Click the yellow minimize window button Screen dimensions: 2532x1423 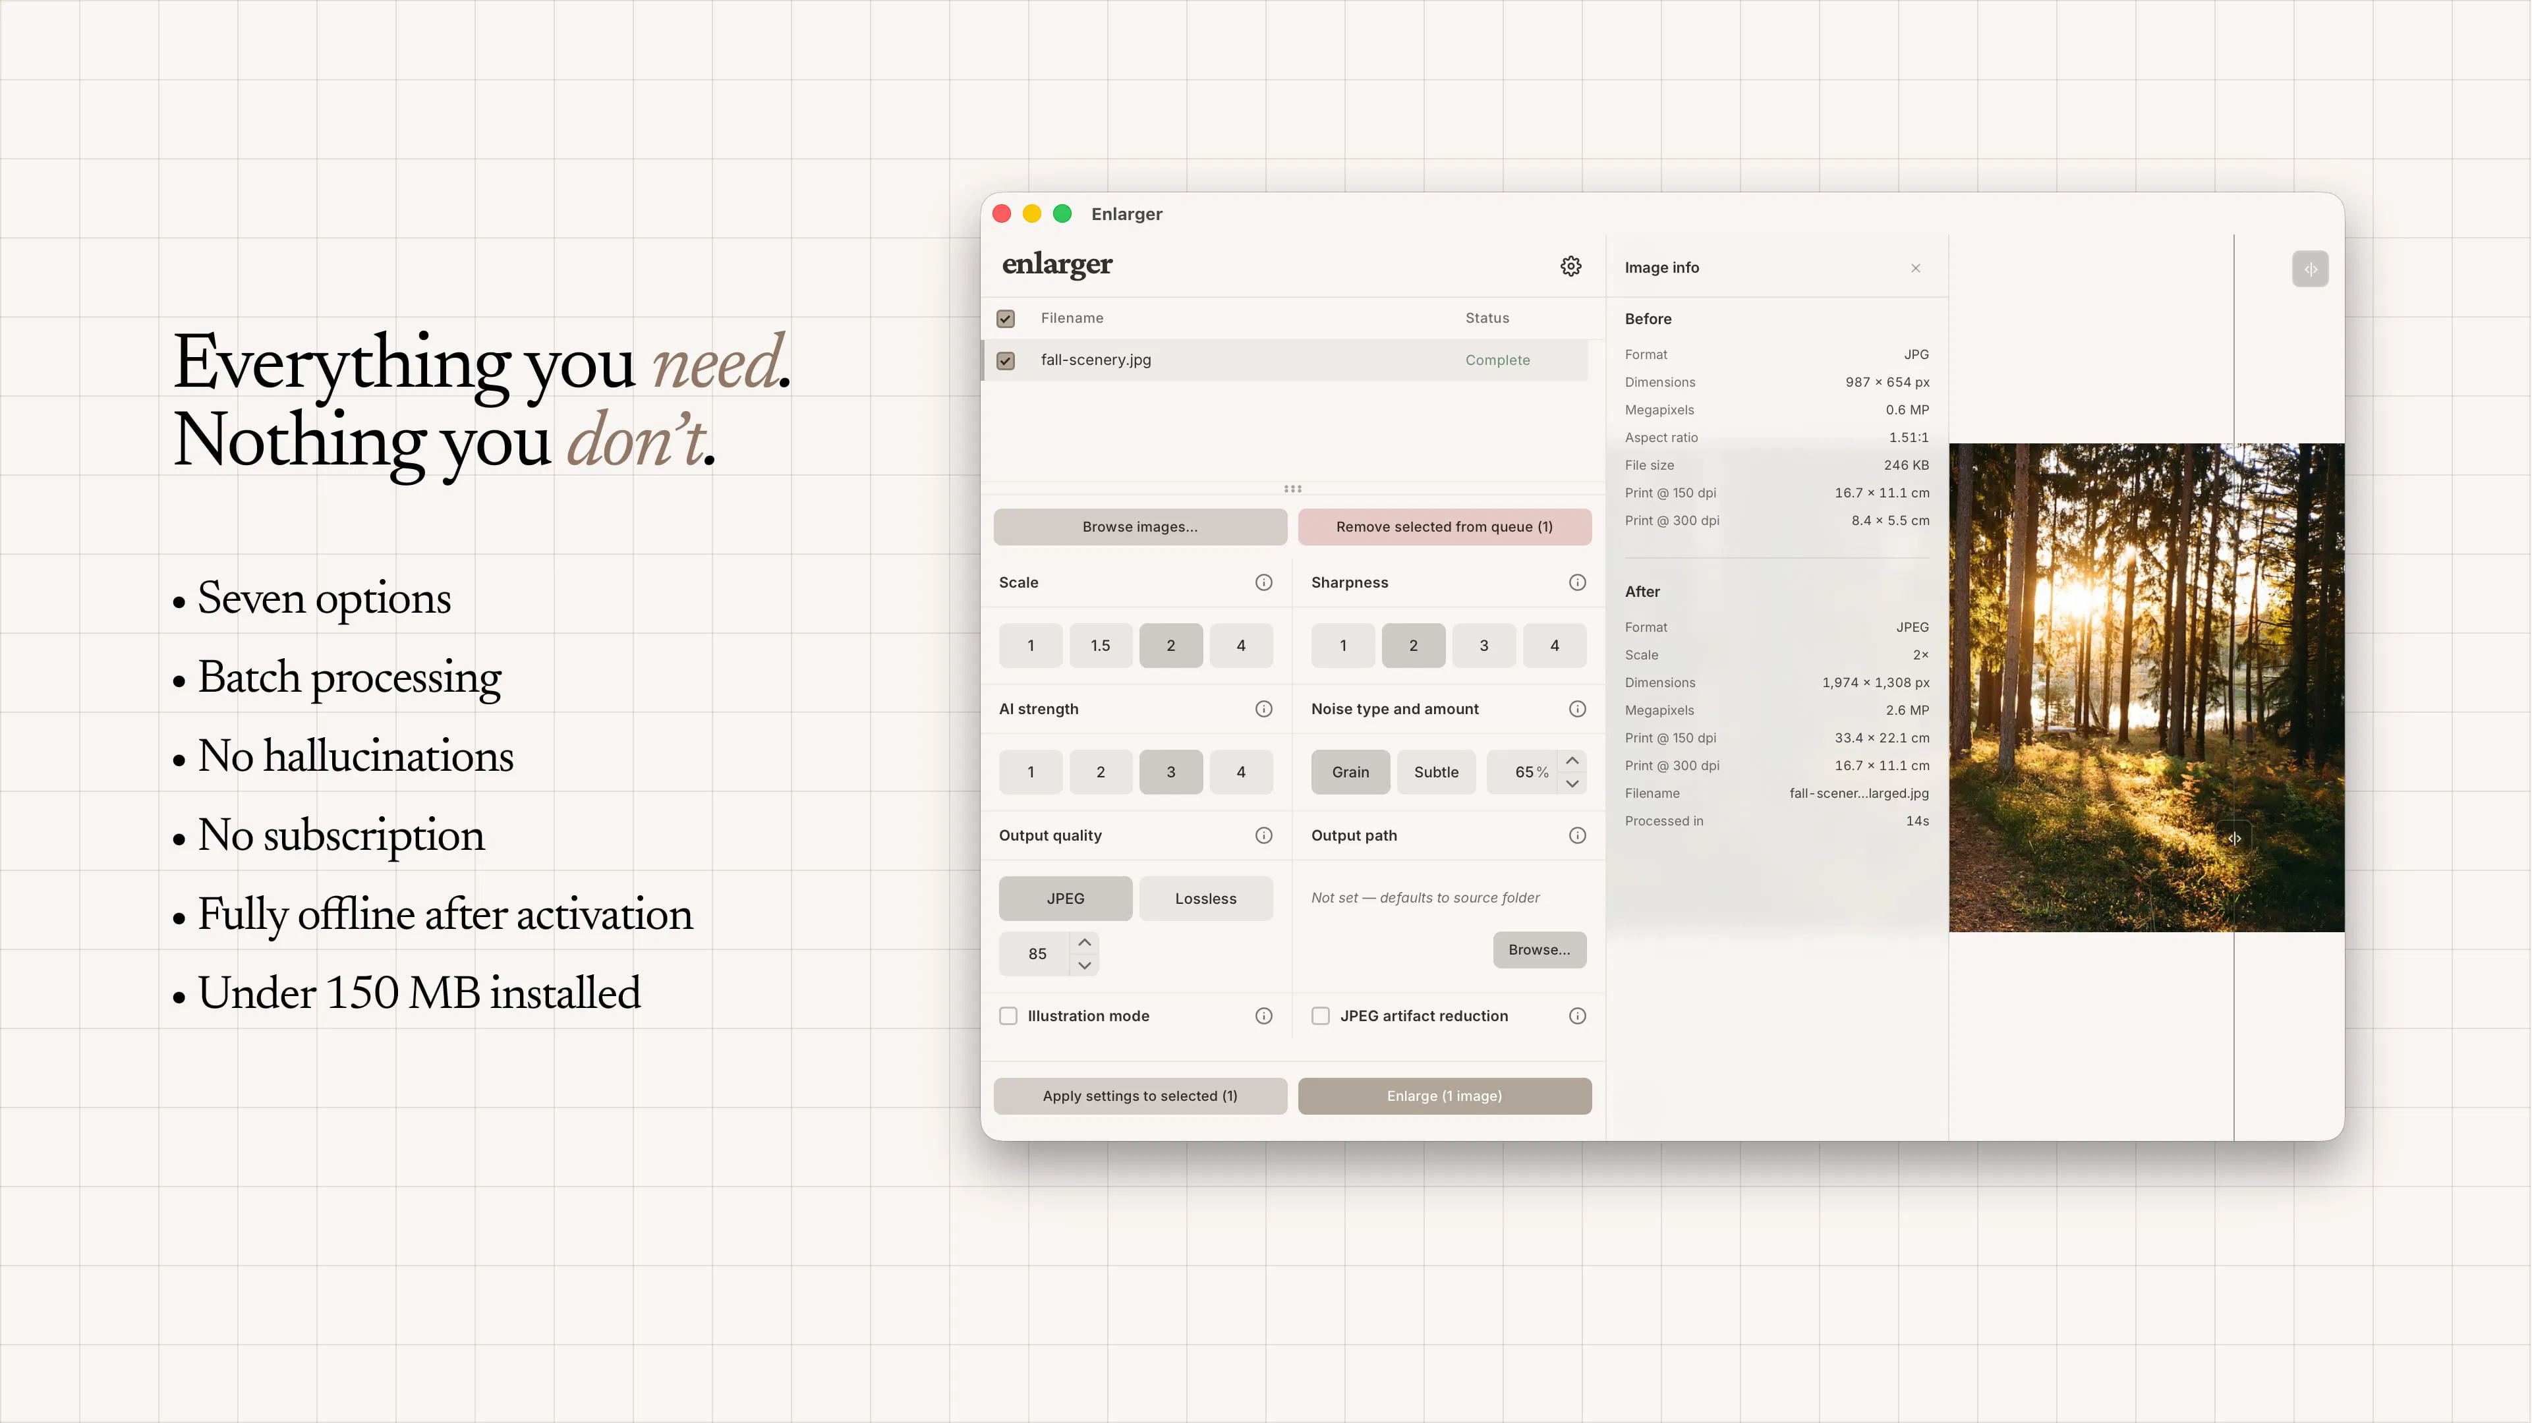(1032, 213)
